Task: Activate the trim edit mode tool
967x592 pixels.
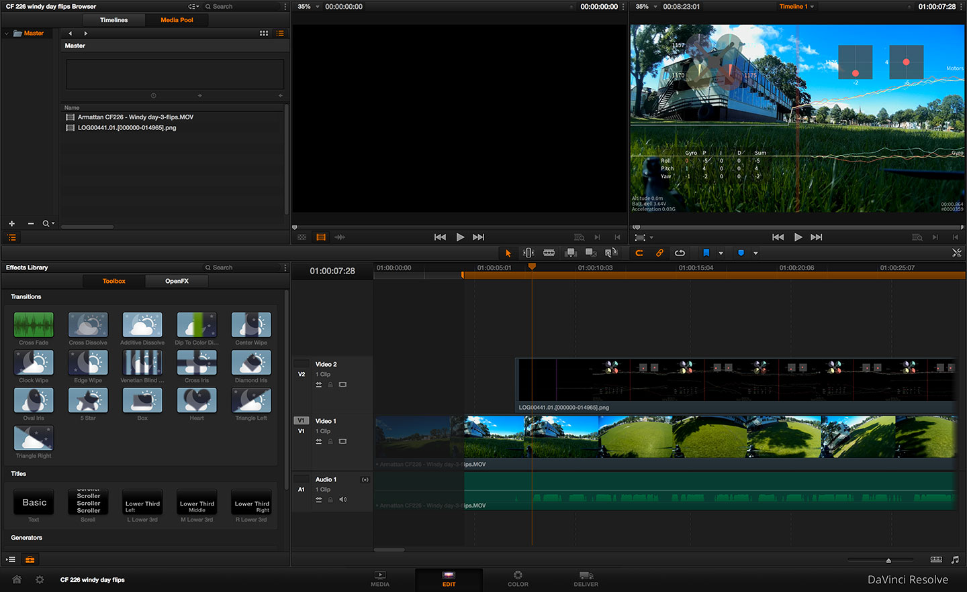Action: coord(528,253)
